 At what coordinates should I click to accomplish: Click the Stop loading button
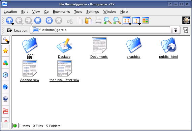click(59, 20)
